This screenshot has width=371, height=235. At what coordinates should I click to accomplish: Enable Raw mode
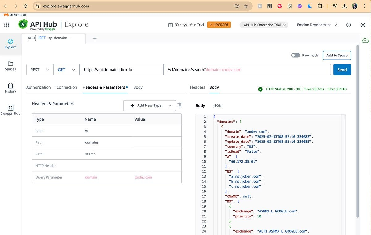pyautogui.click(x=295, y=55)
